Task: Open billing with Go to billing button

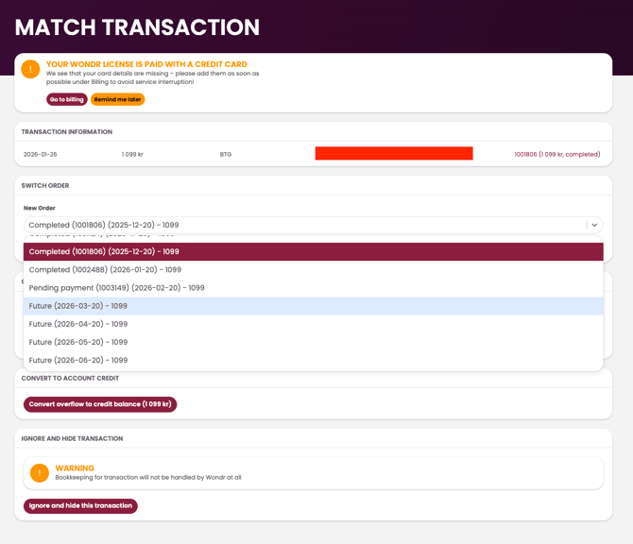Action: pos(67,99)
